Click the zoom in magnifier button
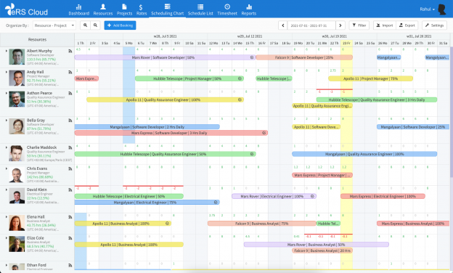Screen dimensions: 453x273 coord(85,25)
